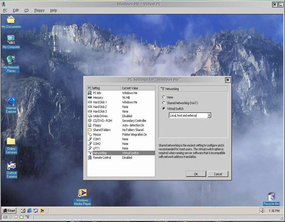Image resolution: width=285 pixels, height=222 pixels.
Task: Launch Media Player from the quick launch bar
Action: pos(42,211)
